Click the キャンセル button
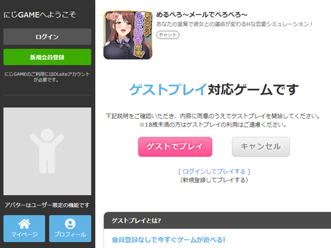Viewport: 331px width, 248px height. (261, 147)
